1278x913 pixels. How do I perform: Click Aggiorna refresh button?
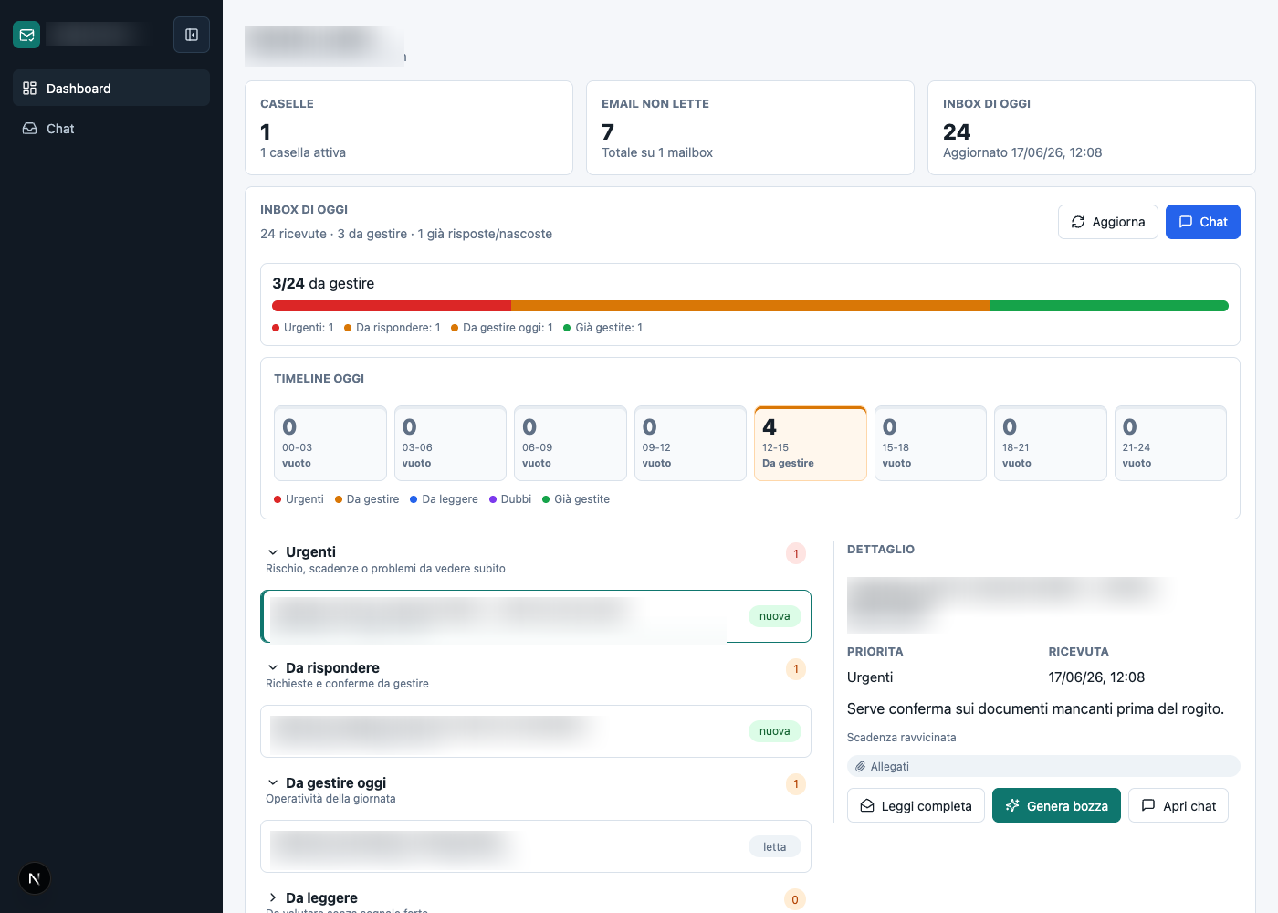click(1108, 222)
